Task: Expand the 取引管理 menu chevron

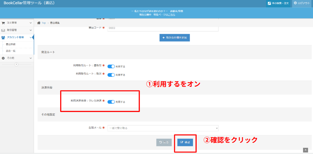Action: click(x=31, y=30)
